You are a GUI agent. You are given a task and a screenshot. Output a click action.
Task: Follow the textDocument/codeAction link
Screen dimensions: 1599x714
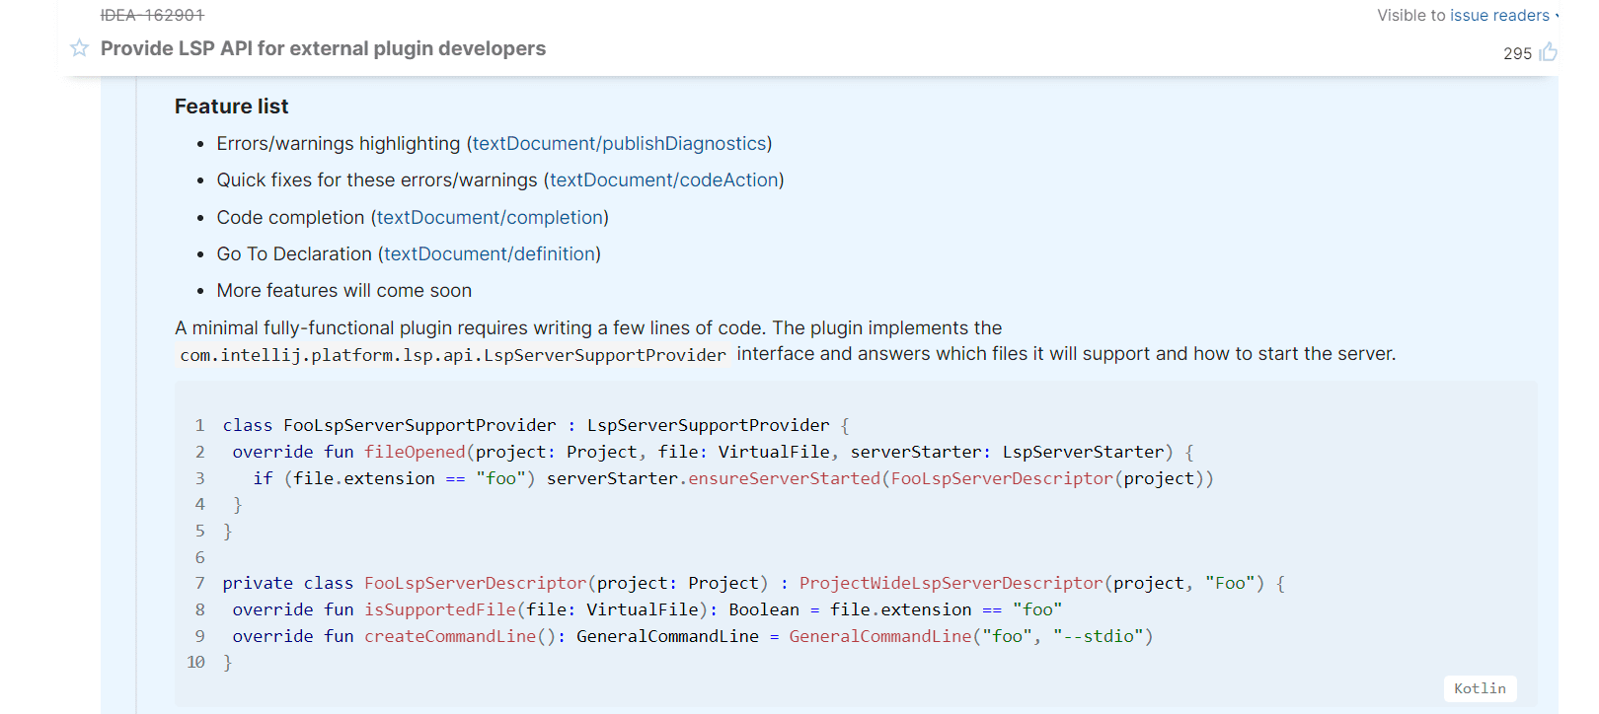(x=664, y=180)
